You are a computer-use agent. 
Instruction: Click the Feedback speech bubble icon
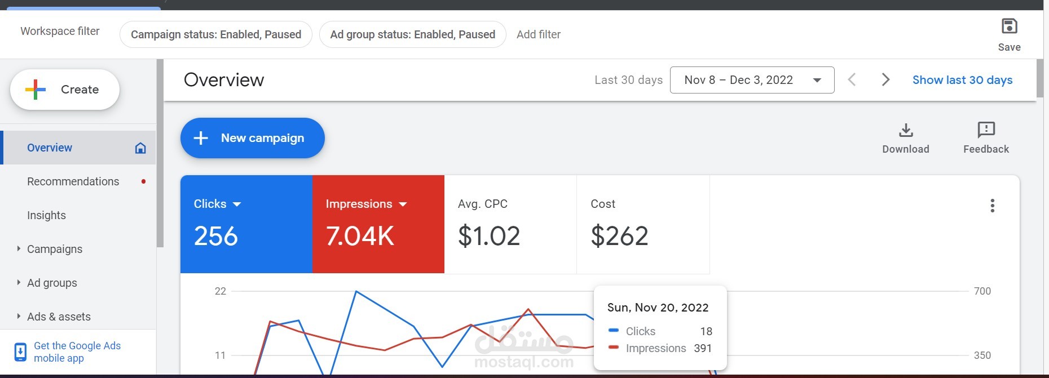(x=986, y=130)
